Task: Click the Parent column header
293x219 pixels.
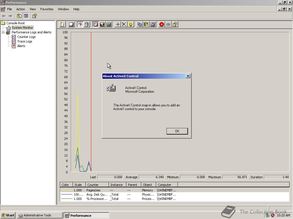Action: pyautogui.click(x=133, y=185)
